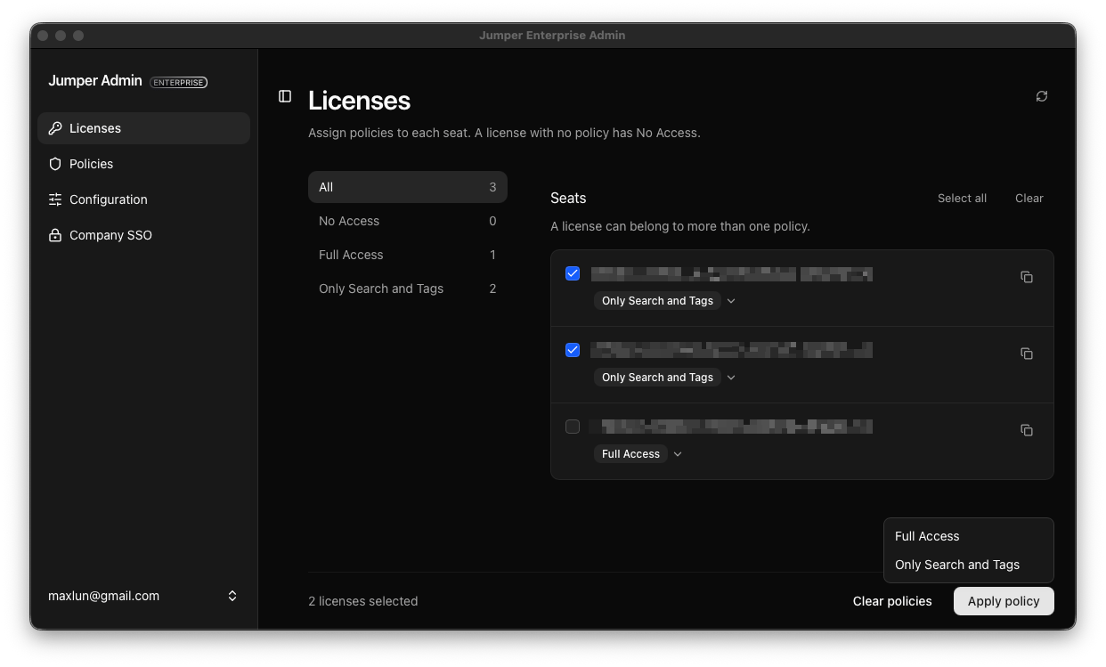
Task: Toggle the sidebar panel icon
Action: tap(285, 96)
